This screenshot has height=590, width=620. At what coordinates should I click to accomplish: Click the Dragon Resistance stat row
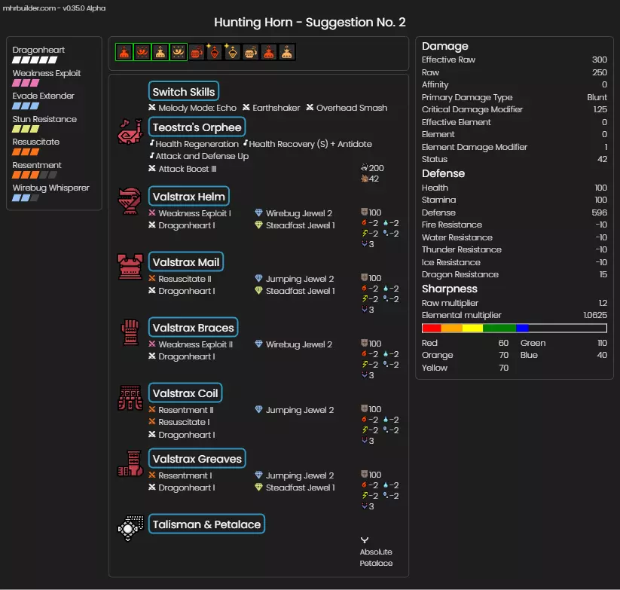coord(515,274)
